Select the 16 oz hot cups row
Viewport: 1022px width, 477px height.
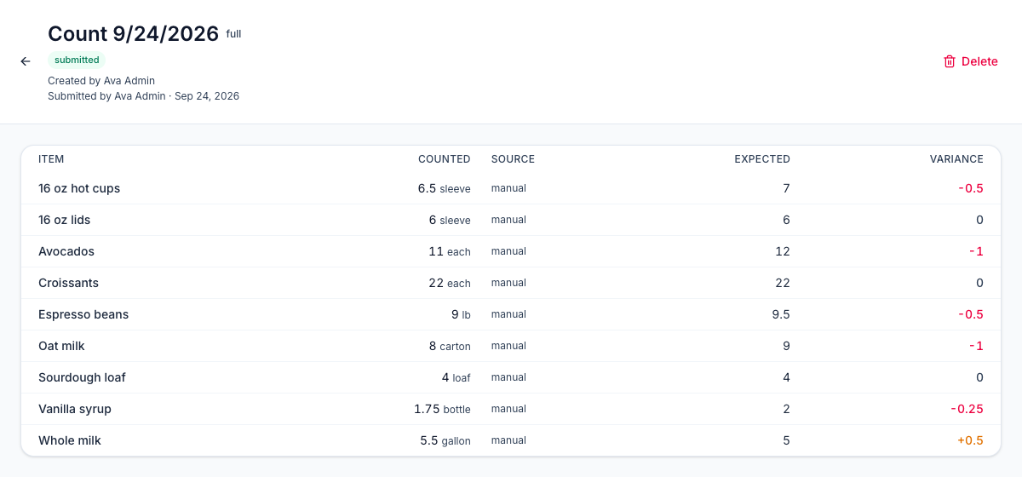tap(511, 188)
